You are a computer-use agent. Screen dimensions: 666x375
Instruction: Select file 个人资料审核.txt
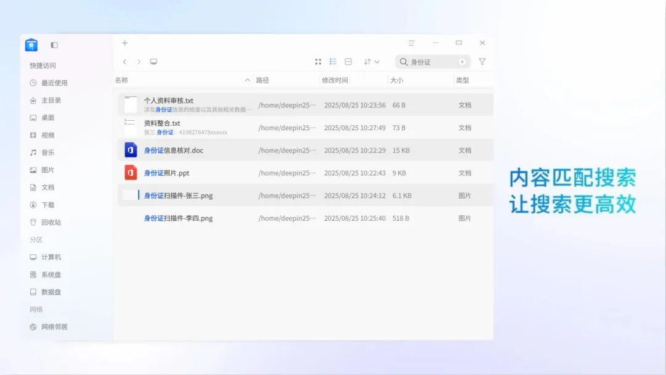click(x=305, y=105)
